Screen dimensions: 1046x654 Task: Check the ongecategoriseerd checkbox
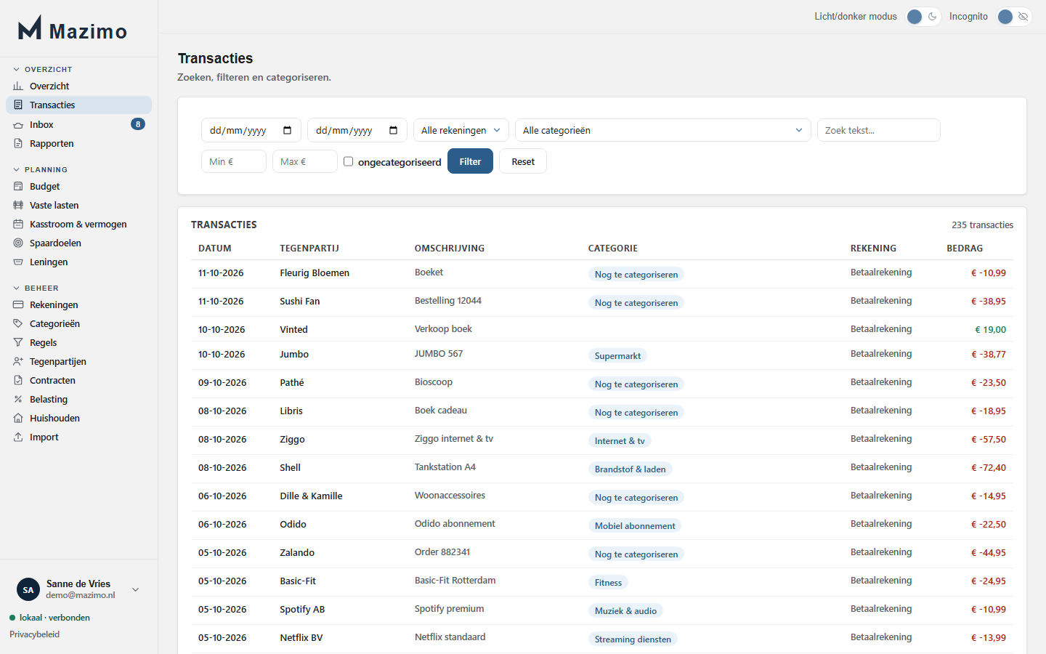pyautogui.click(x=349, y=161)
